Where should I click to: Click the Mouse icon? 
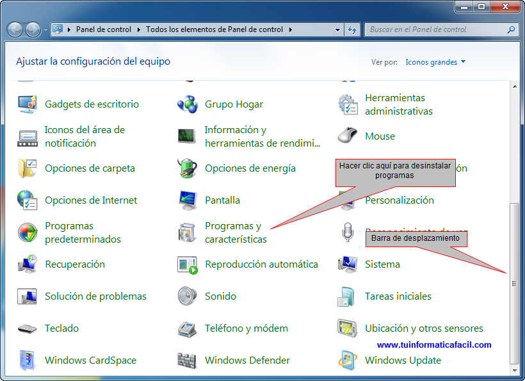point(348,136)
